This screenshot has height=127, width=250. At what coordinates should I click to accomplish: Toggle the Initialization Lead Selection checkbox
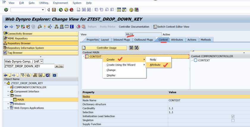click(233, 116)
